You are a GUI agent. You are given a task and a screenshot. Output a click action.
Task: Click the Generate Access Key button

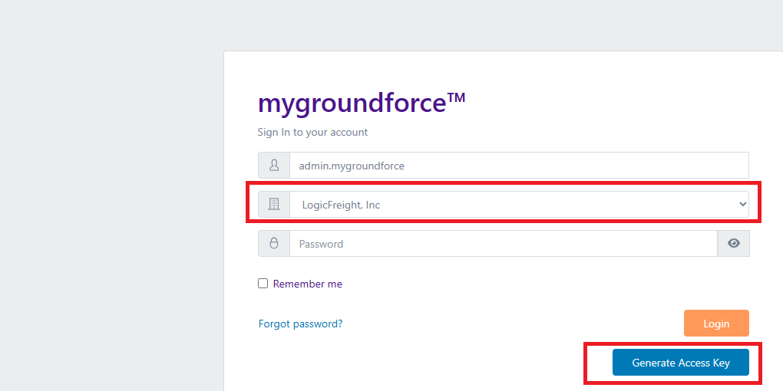tap(681, 363)
